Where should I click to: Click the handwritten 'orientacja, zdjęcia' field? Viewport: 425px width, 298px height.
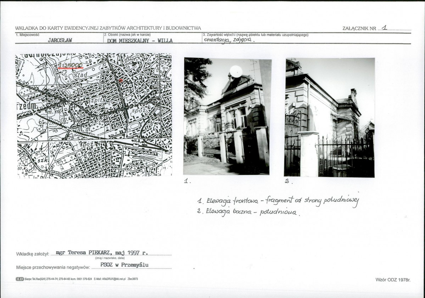click(229, 40)
